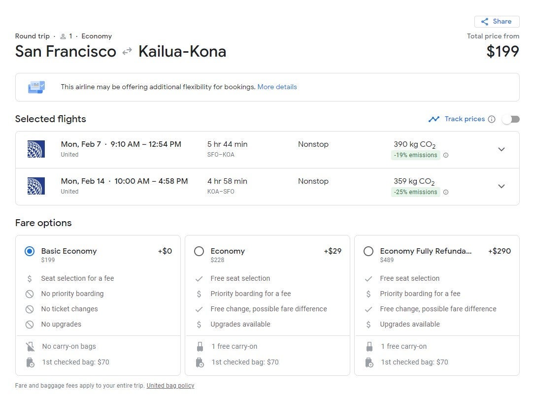
Task: Click the info icon beside -25% emissions
Action: coord(446,192)
